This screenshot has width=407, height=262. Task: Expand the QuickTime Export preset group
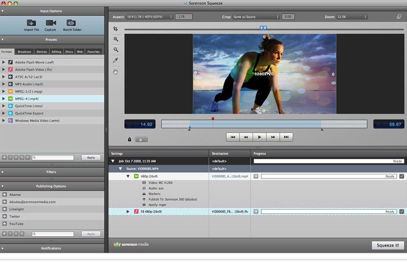pos(3,113)
